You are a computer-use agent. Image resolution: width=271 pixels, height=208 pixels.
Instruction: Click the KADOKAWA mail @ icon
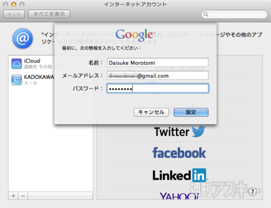pos(16,80)
